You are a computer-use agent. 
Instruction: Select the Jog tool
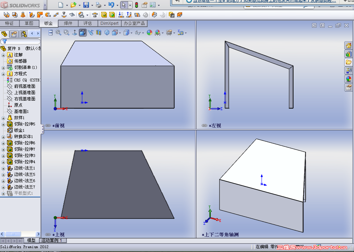pyautogui.click(x=56, y=15)
